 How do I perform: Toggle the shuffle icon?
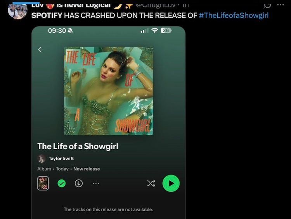pyautogui.click(x=151, y=183)
